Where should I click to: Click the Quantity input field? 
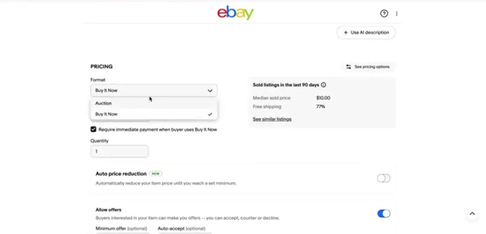click(120, 151)
